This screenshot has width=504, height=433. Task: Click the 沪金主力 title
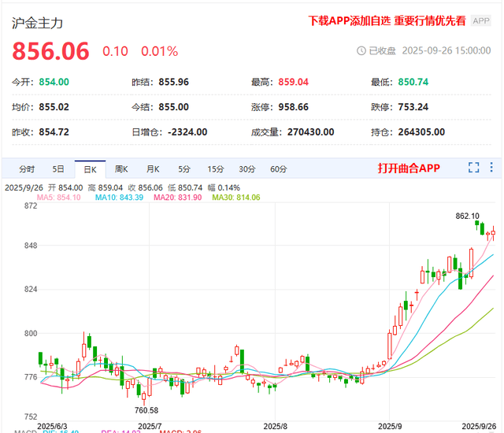tap(37, 23)
